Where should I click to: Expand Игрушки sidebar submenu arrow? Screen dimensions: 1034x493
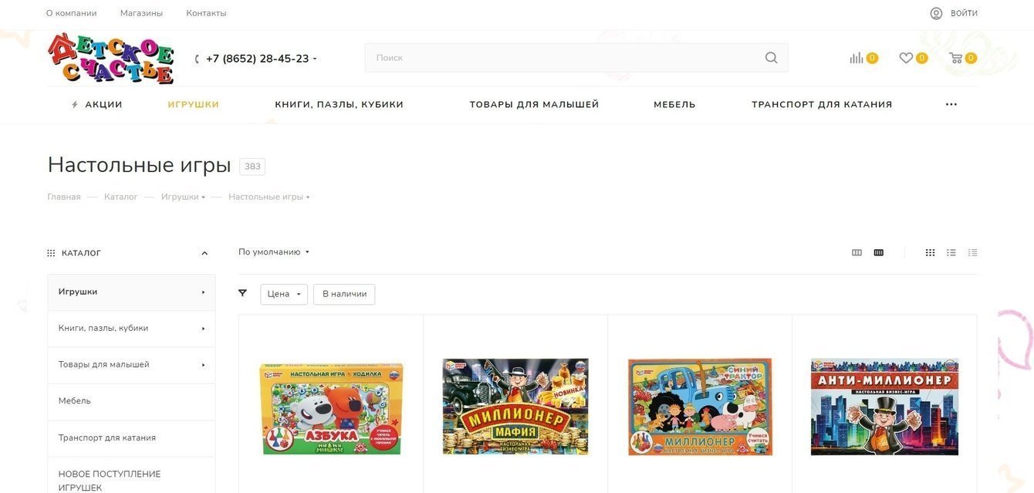point(203,292)
